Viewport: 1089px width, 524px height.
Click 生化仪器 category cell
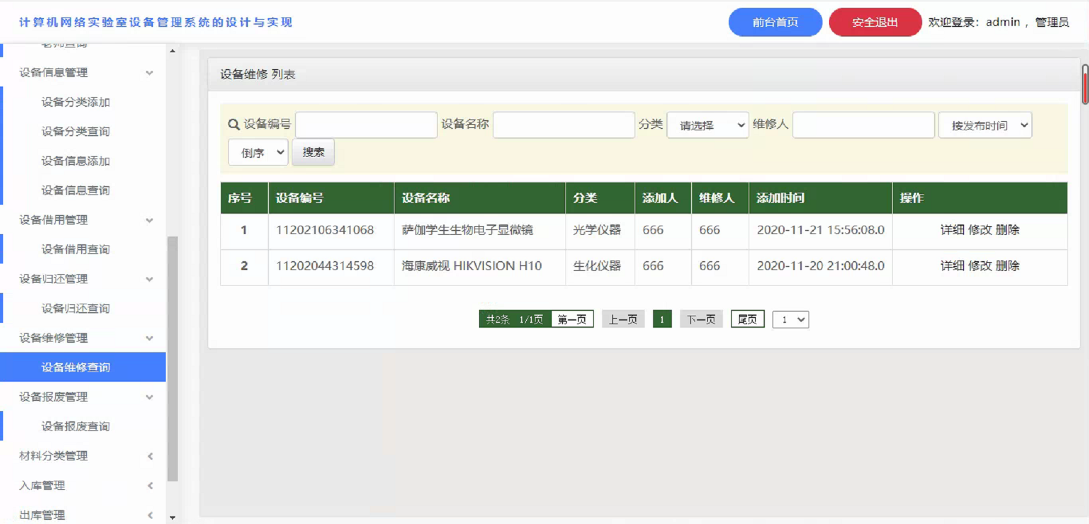click(597, 266)
